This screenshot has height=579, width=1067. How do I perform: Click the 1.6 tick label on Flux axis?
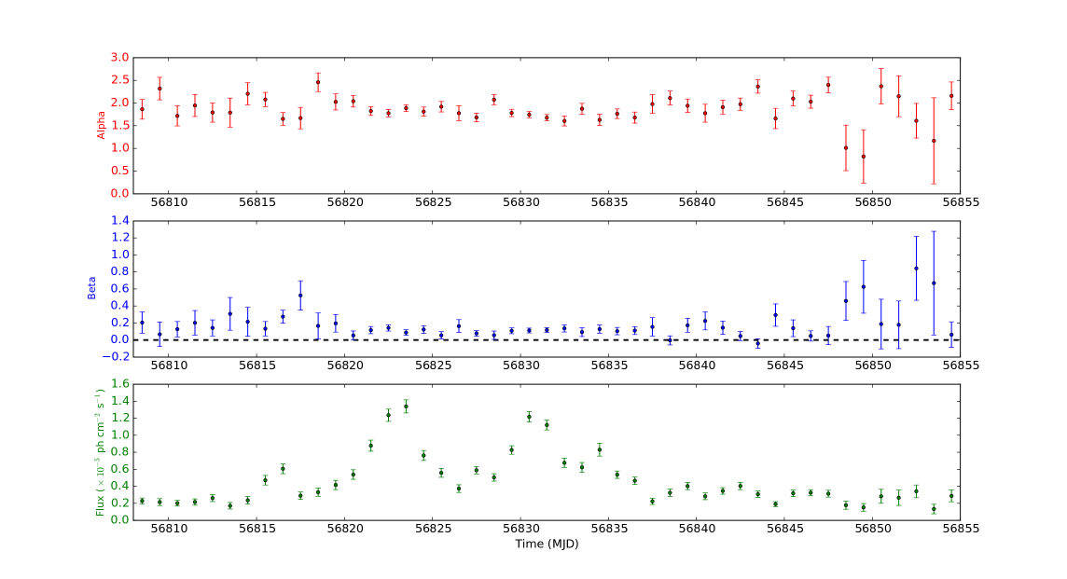point(119,385)
